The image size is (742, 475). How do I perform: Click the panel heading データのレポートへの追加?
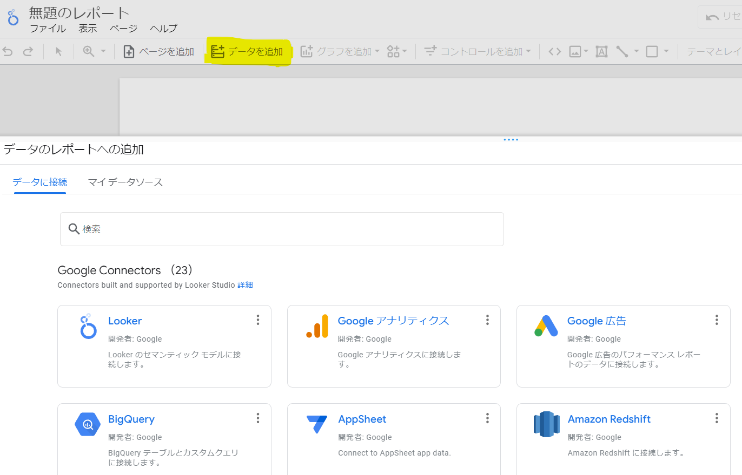74,150
